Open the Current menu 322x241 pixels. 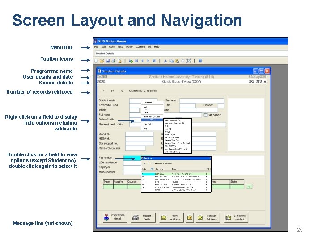pos(140,47)
